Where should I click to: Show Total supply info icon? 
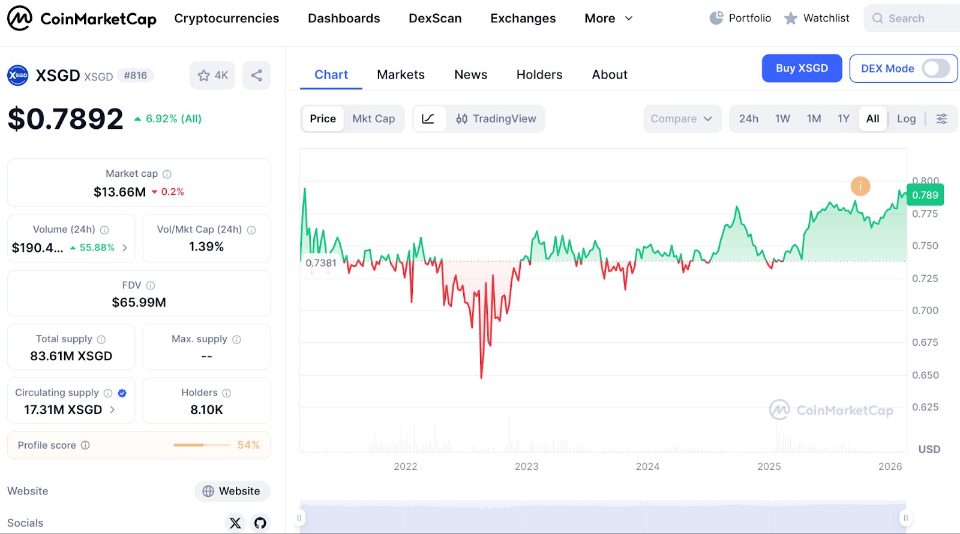click(x=101, y=340)
